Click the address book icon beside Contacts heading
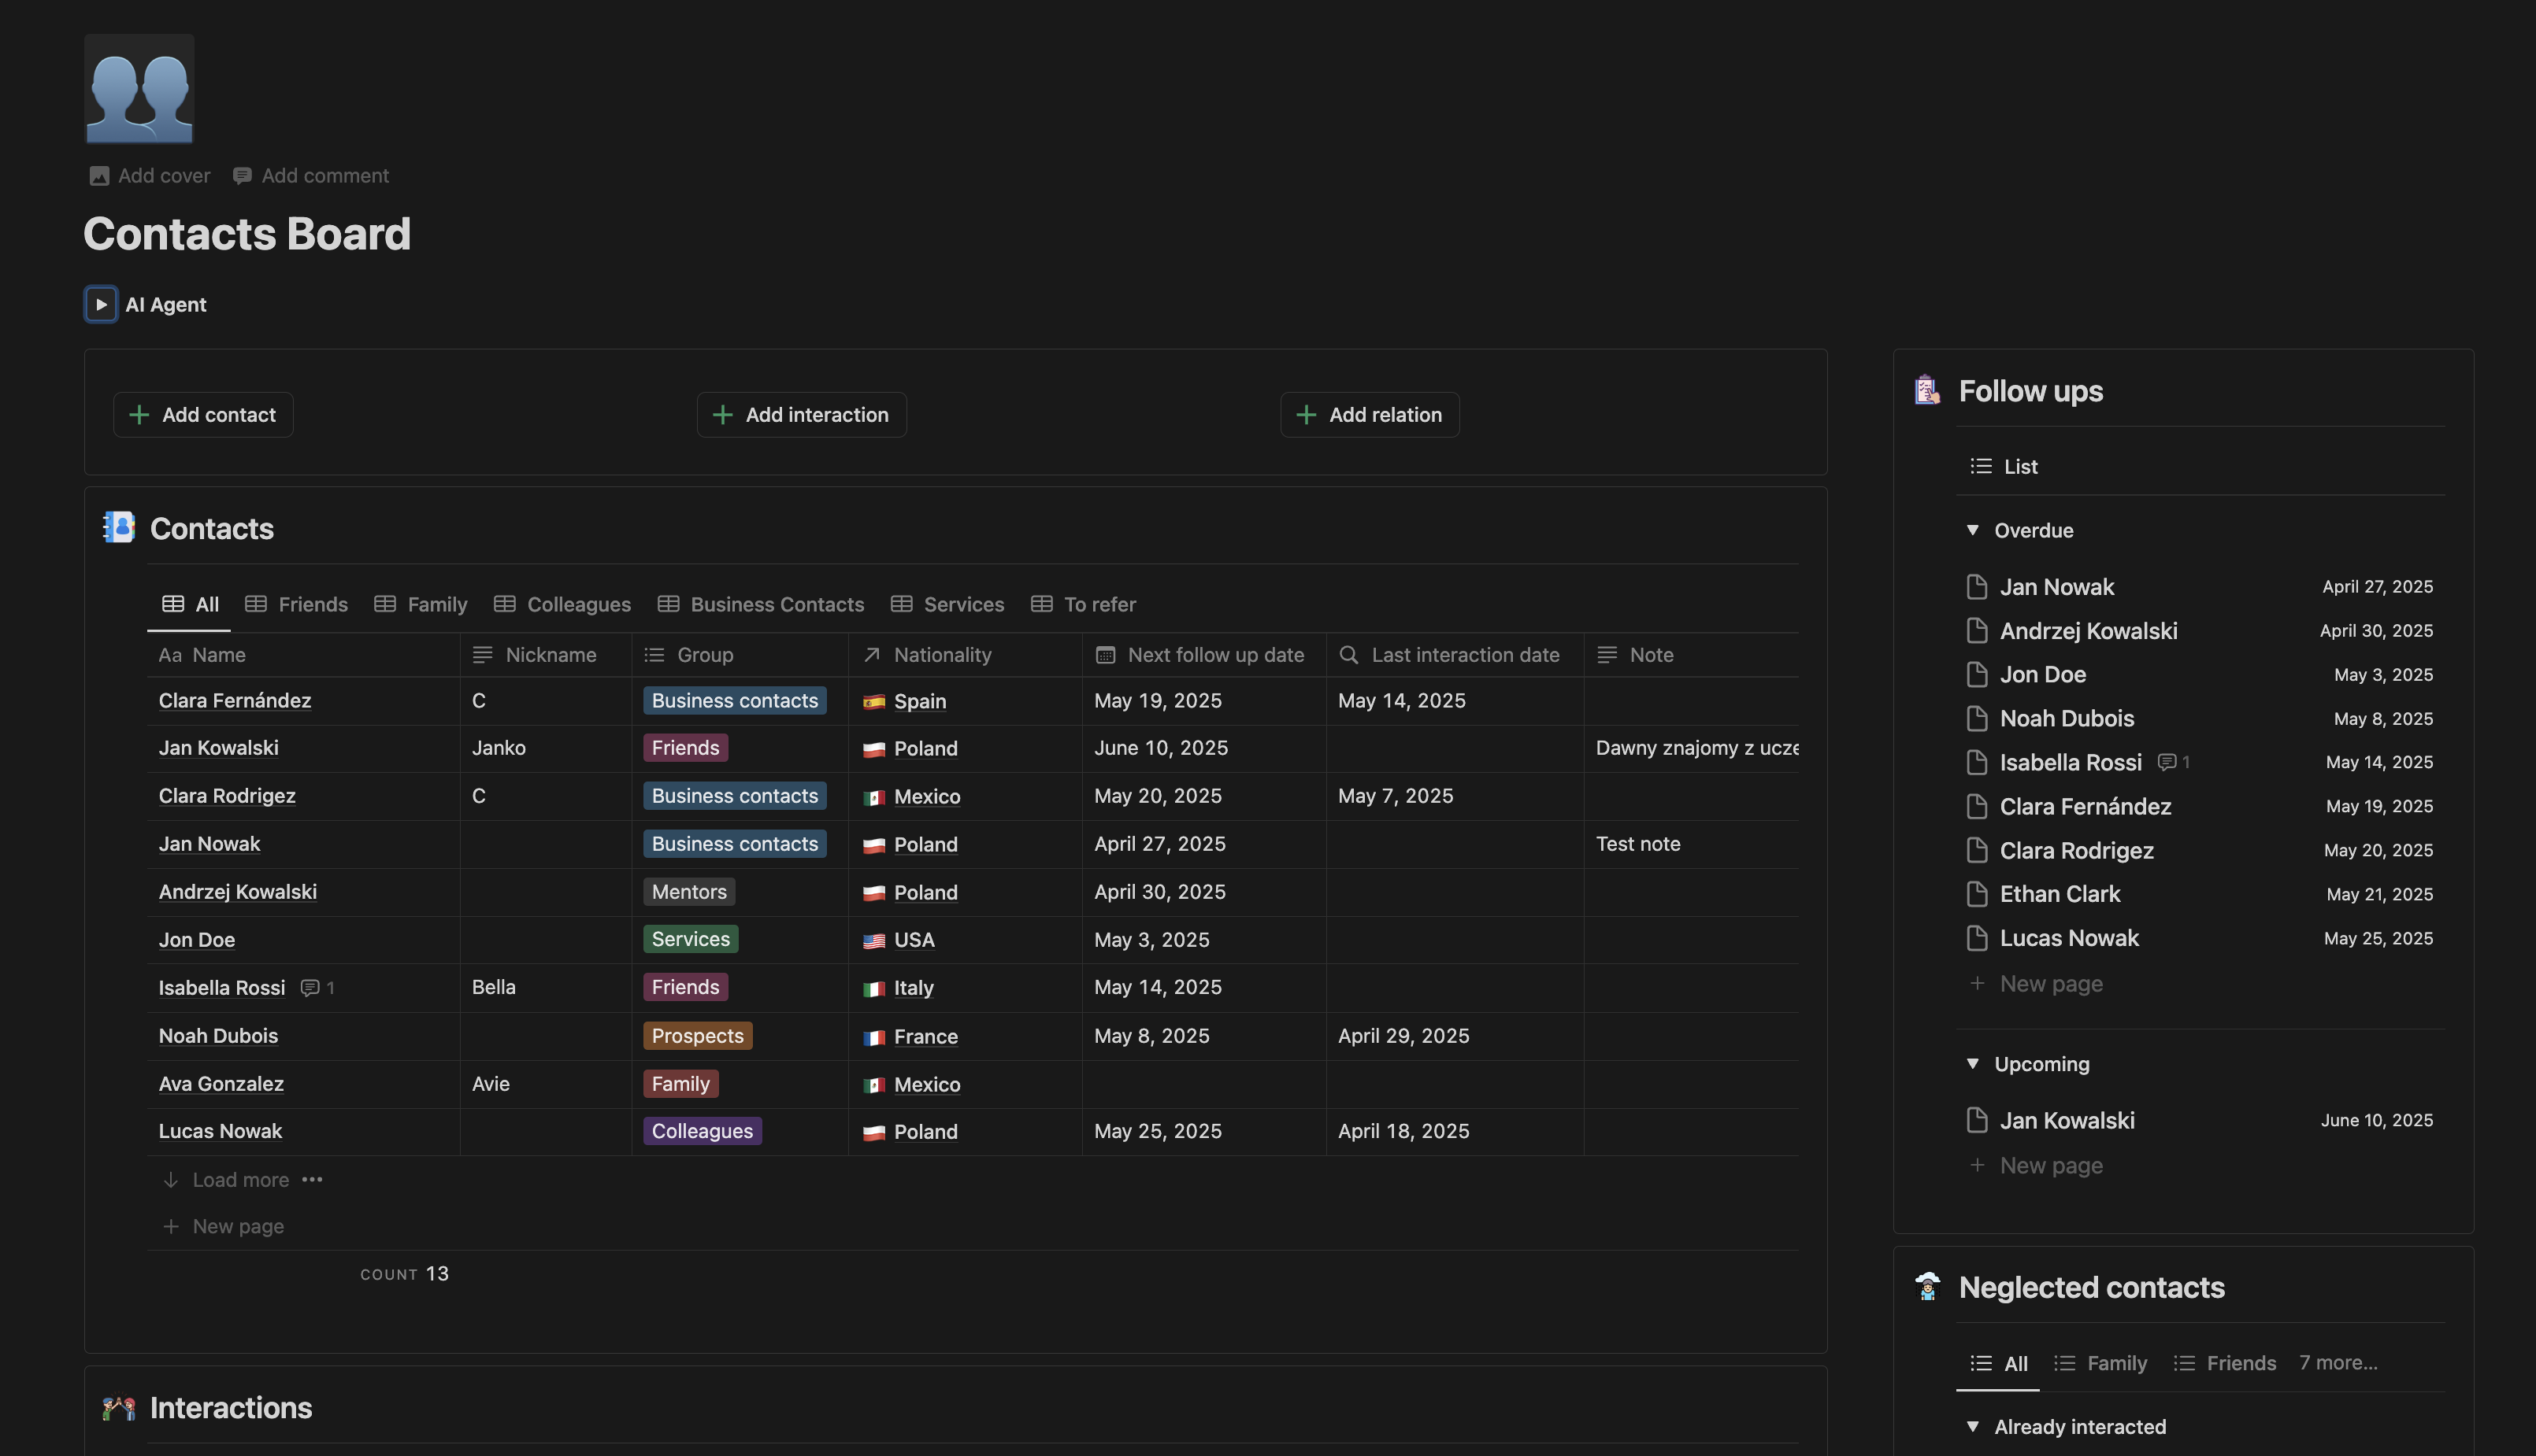The height and width of the screenshot is (1456, 2536). [x=117, y=528]
